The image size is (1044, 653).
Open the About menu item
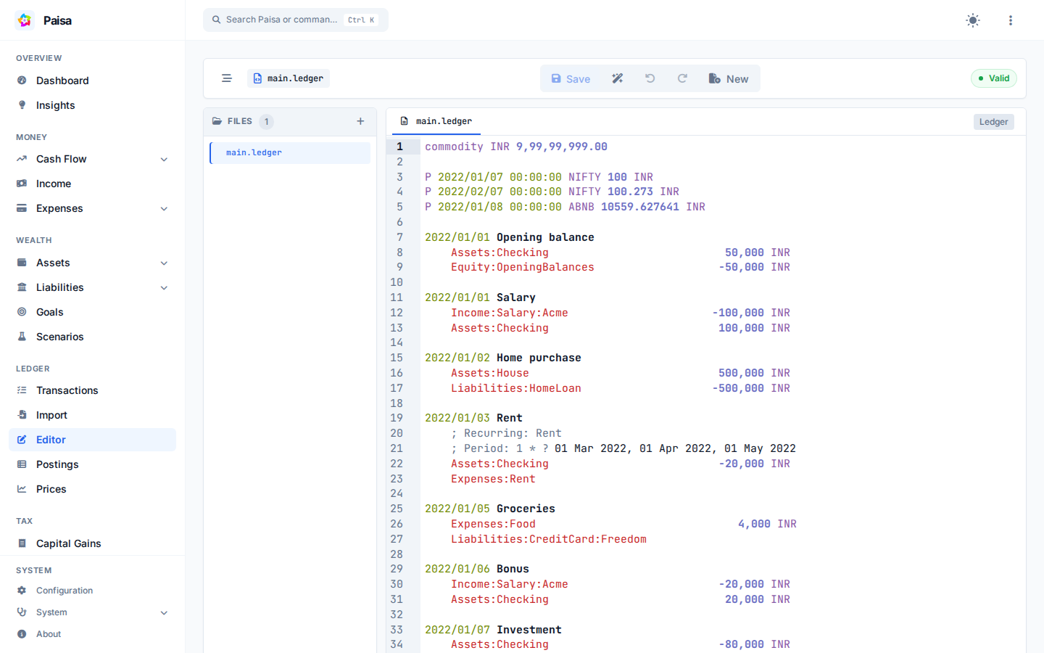coord(92,634)
